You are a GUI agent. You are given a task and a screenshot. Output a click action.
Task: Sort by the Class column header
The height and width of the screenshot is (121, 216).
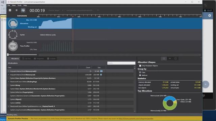(x=42, y=68)
